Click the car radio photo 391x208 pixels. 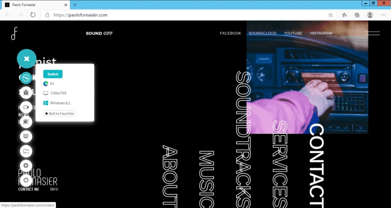point(307,77)
